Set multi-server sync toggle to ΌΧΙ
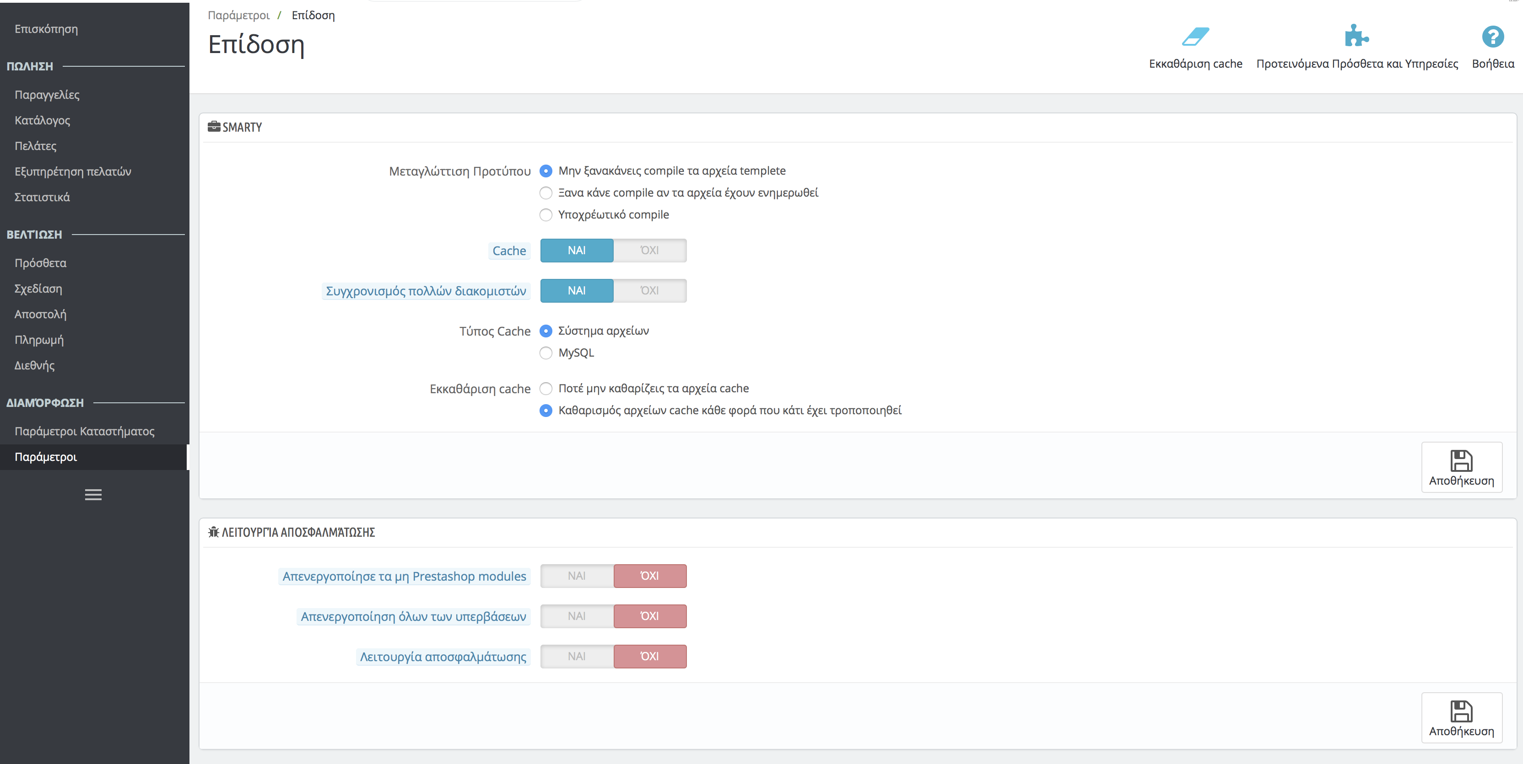This screenshot has height=764, width=1523. (649, 291)
